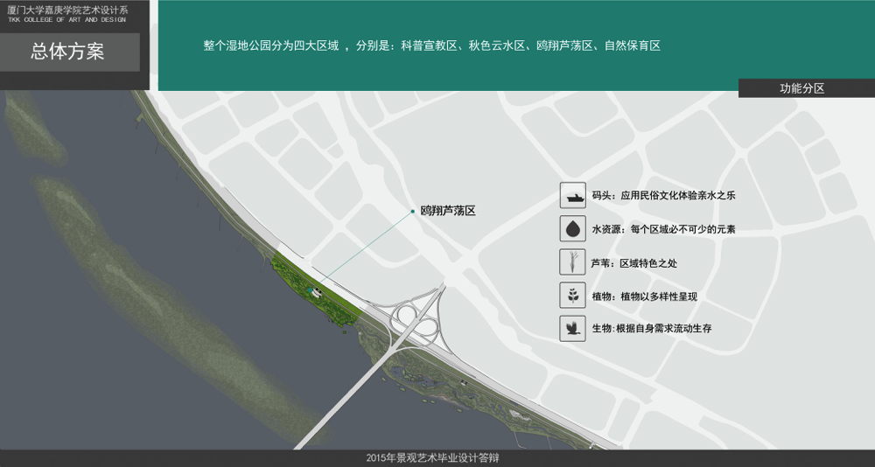Click the small white building in green zone
Image resolution: width=875 pixels, height=467 pixels.
[x=318, y=293]
